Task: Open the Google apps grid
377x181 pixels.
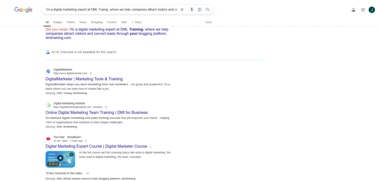Action: pos(363,10)
